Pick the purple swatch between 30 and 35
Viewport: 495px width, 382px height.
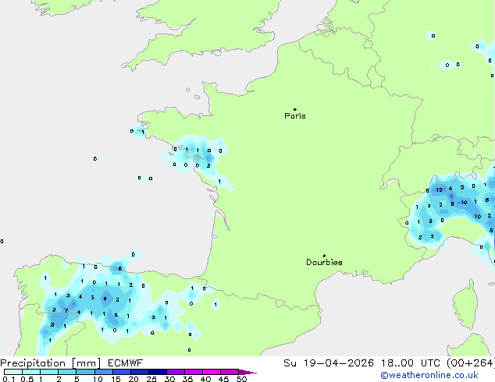(x=175, y=372)
